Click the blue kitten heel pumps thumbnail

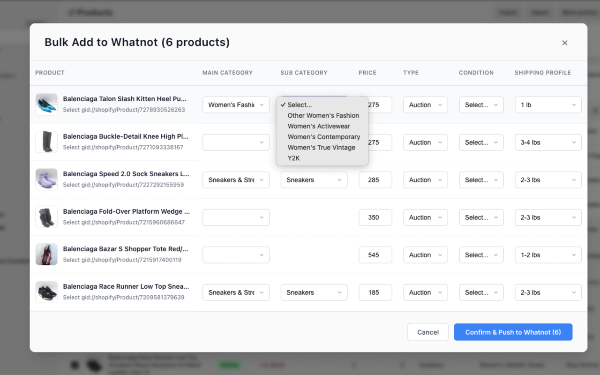pos(46,105)
